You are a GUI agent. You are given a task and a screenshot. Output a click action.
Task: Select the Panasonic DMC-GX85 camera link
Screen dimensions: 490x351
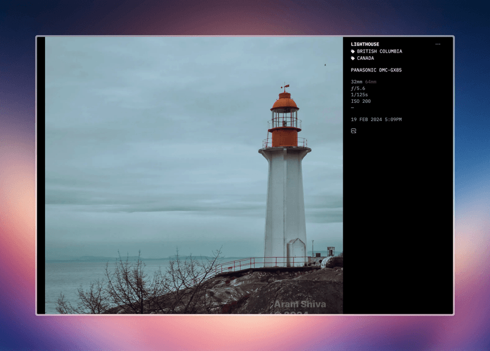376,70
